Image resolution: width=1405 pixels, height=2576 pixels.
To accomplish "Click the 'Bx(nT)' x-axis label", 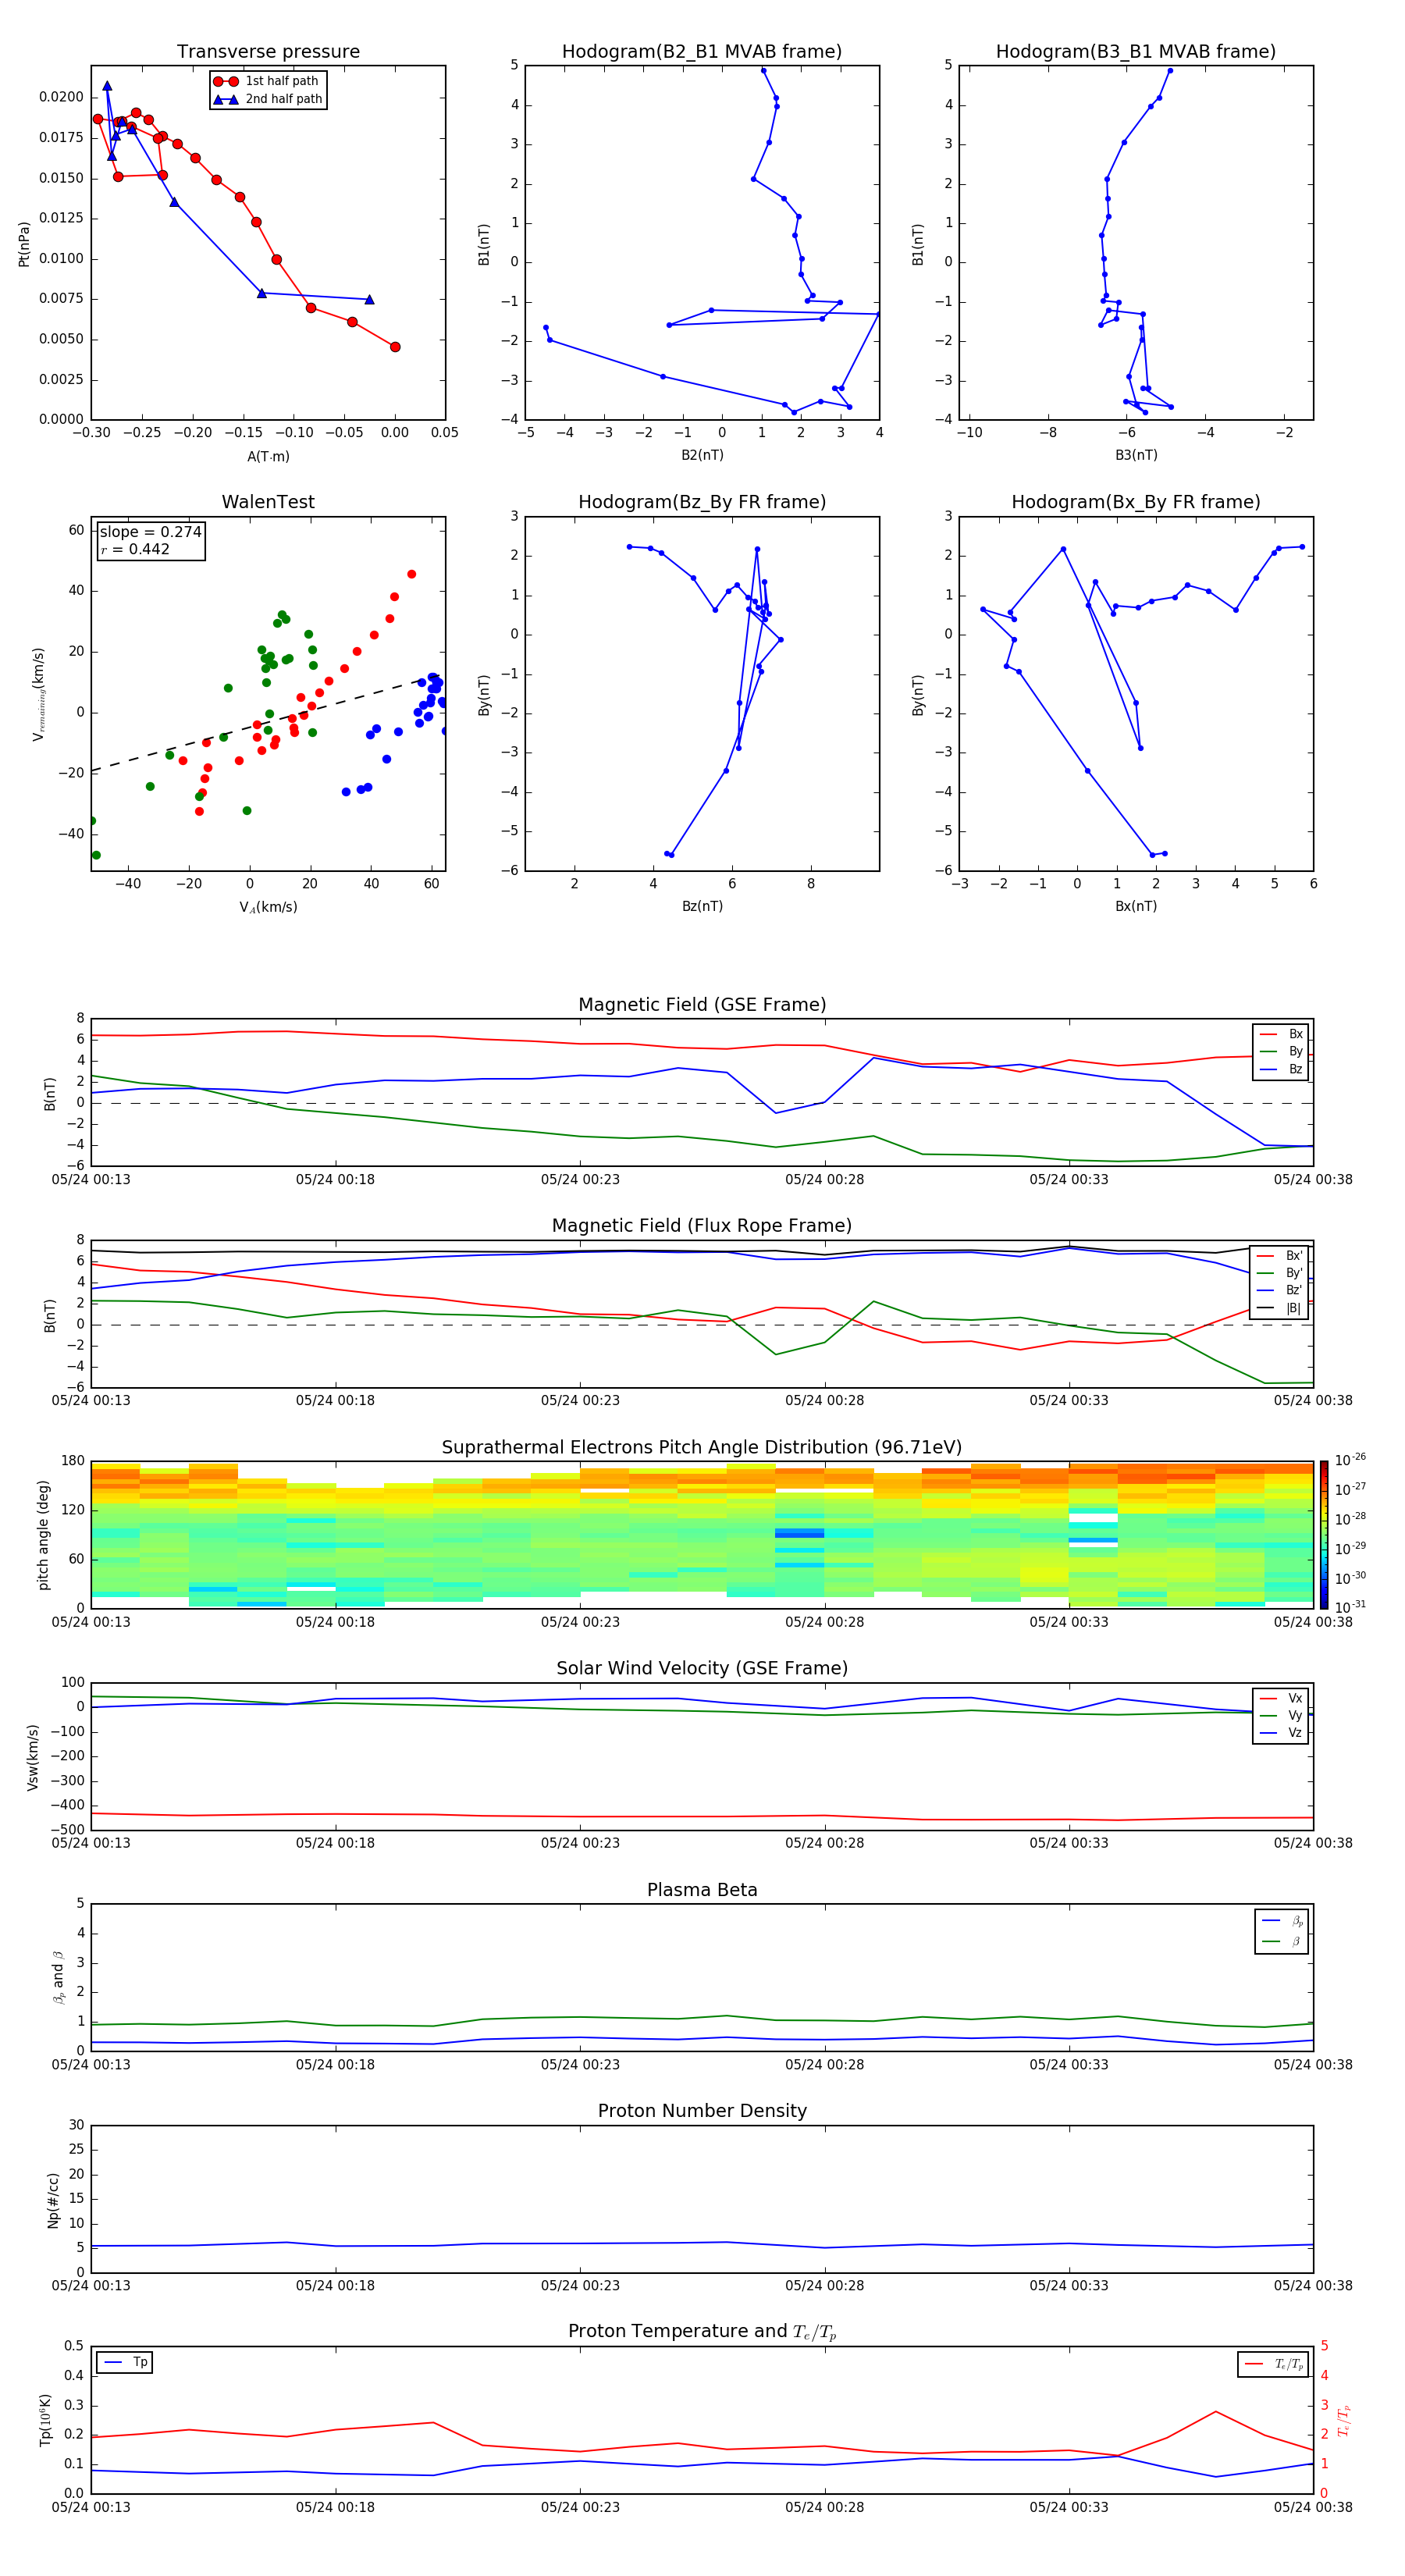I will pos(1136,906).
